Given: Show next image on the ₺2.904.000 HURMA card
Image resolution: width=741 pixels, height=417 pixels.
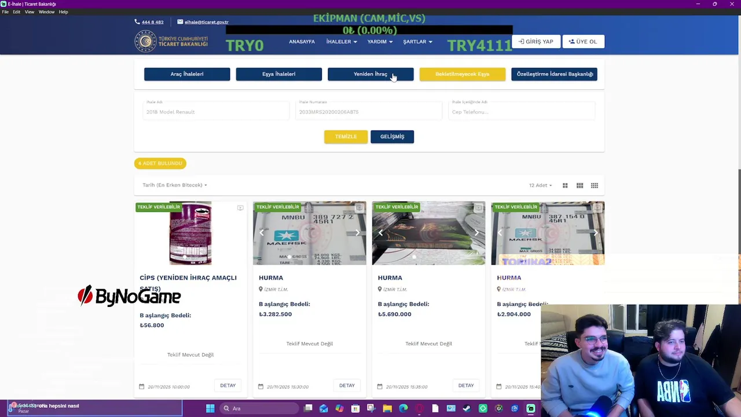Looking at the screenshot, I should coord(596,233).
